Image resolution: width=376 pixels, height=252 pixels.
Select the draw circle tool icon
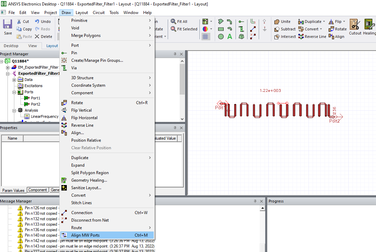[221, 37]
